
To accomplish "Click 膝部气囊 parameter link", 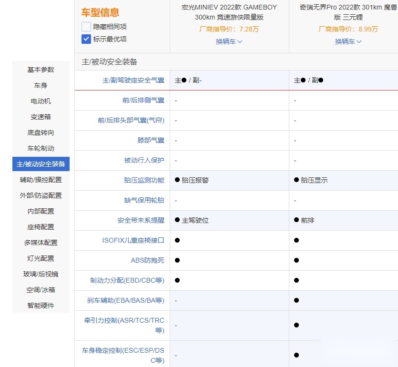I will coord(151,140).
